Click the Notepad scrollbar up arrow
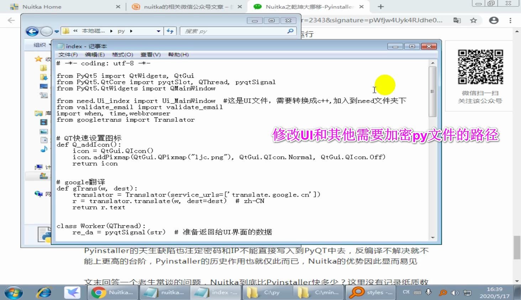This screenshot has height=300, width=521. [433, 63]
